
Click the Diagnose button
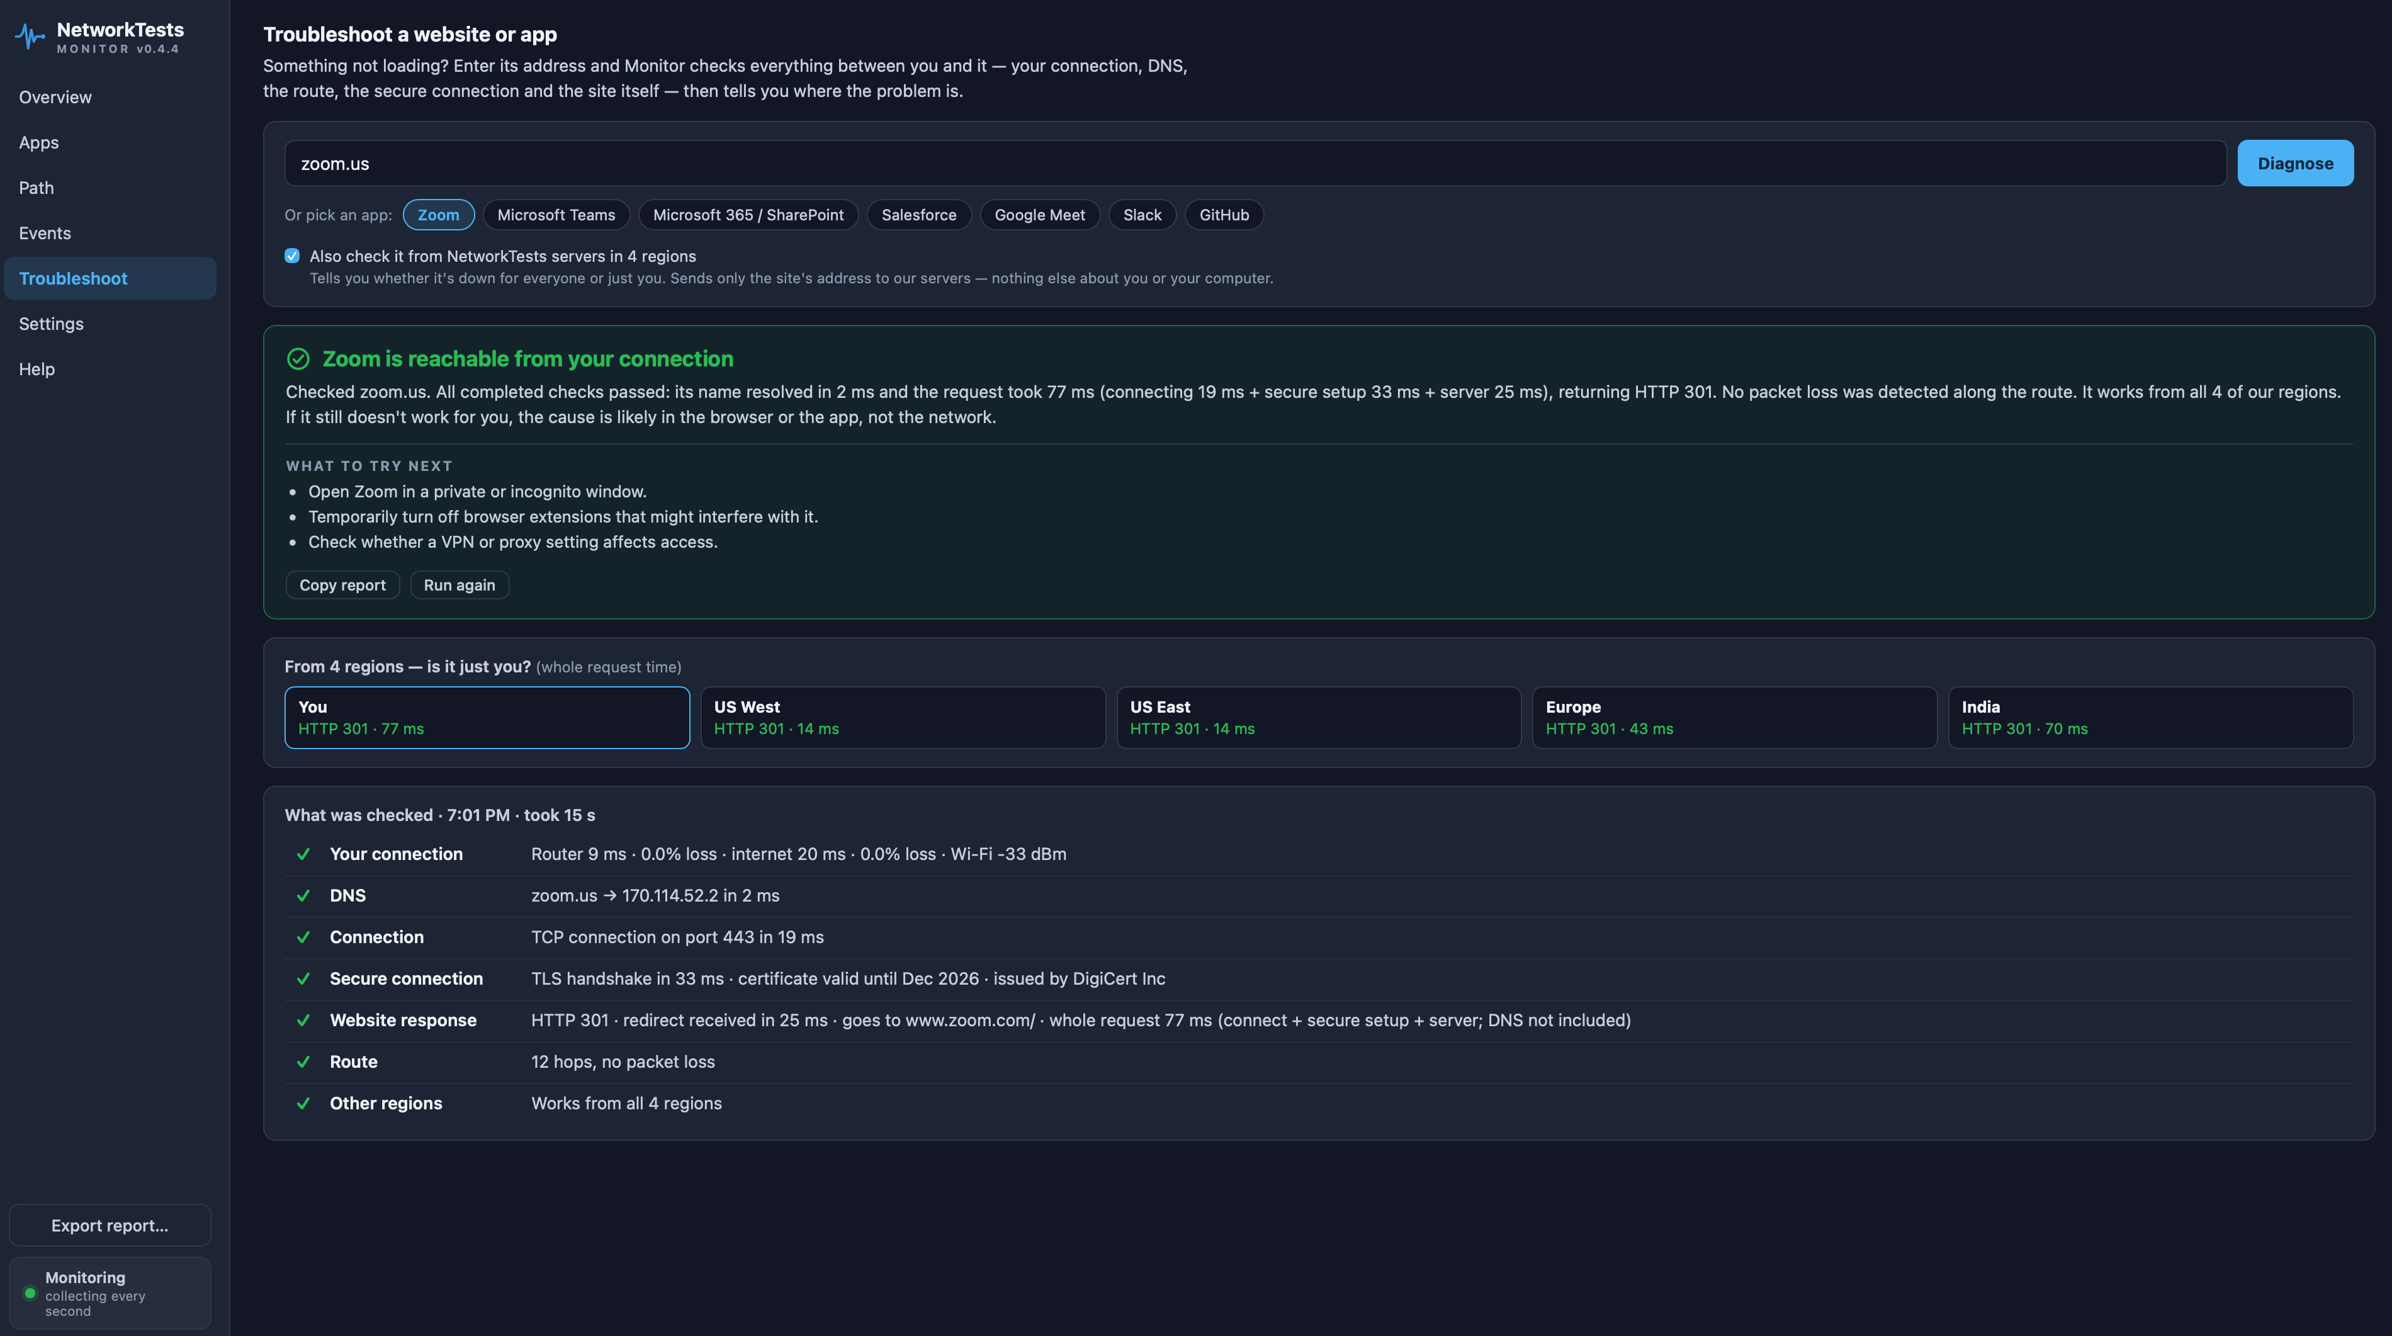click(2294, 164)
